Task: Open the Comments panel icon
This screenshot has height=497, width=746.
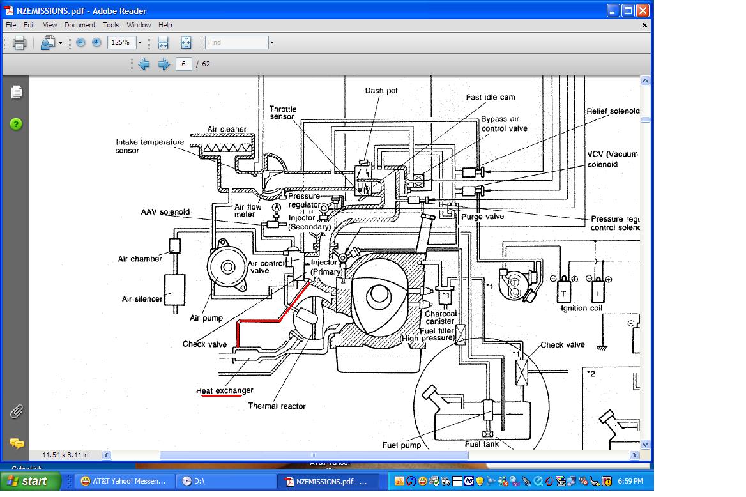Action: [16, 443]
